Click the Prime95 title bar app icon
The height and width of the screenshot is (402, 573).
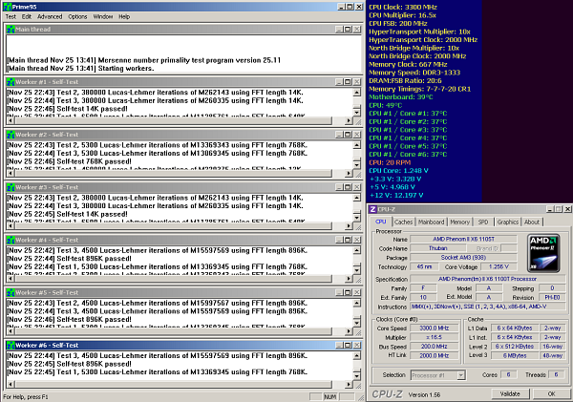7,6
